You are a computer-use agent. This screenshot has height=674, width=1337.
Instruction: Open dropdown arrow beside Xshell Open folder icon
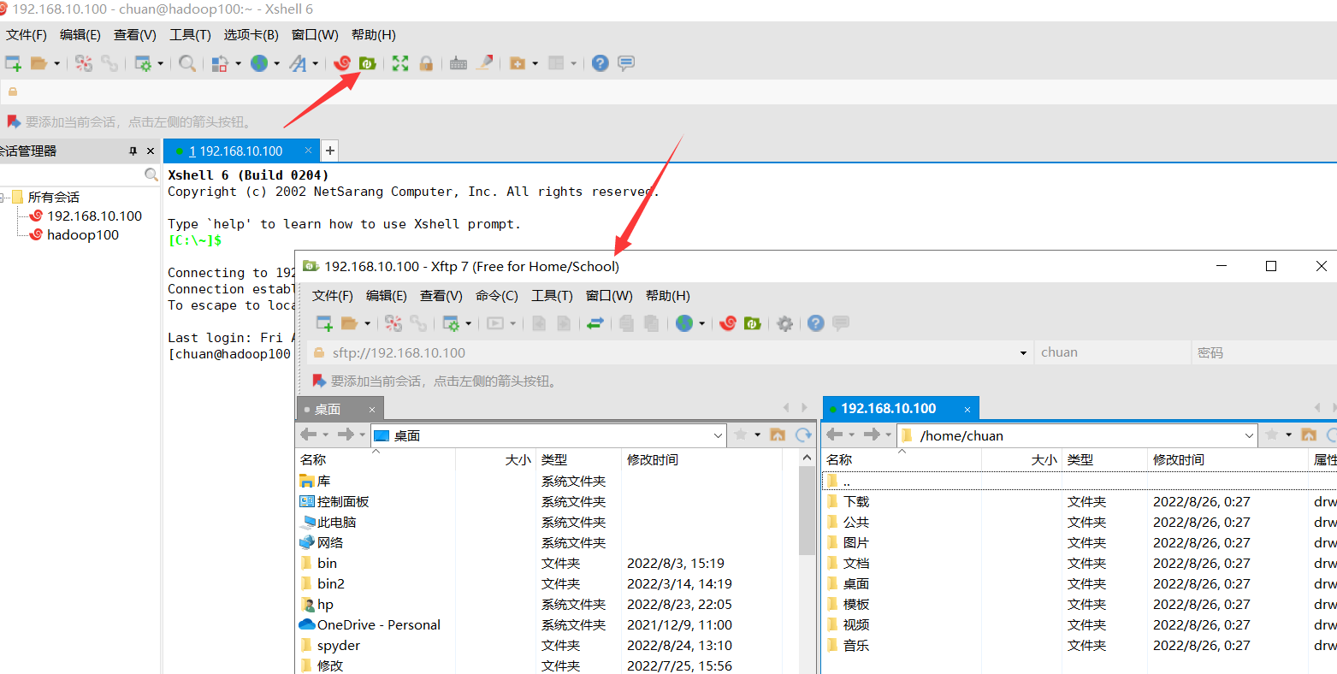pyautogui.click(x=57, y=63)
